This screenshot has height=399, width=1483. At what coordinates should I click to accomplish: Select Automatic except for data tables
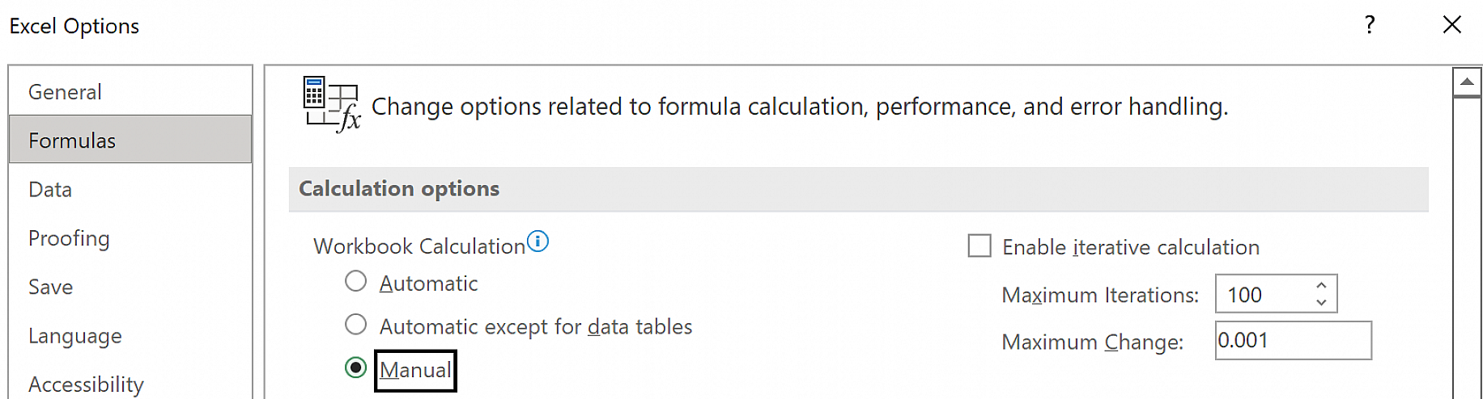tap(355, 325)
